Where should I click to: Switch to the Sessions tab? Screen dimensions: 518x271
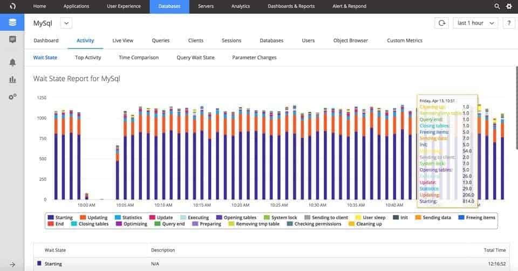tap(231, 40)
